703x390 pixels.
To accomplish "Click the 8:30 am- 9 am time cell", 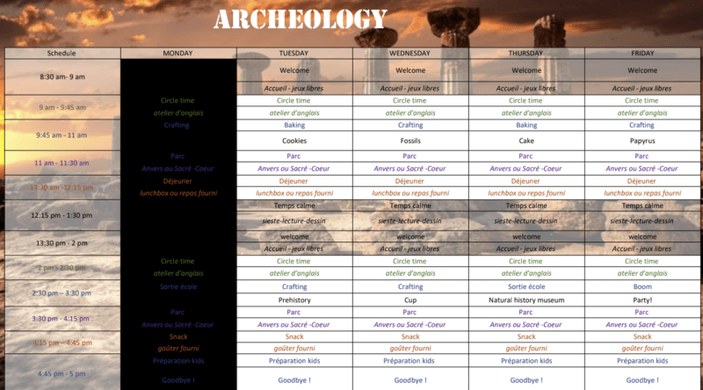I will [x=62, y=76].
